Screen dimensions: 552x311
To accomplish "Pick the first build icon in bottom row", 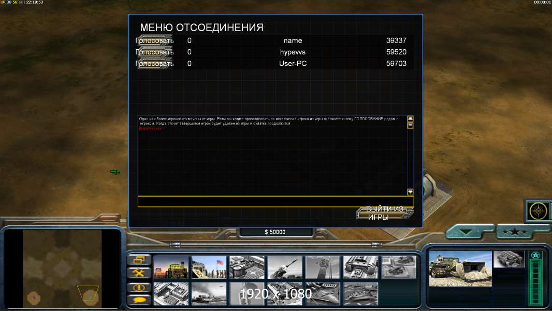I will pyautogui.click(x=171, y=294).
